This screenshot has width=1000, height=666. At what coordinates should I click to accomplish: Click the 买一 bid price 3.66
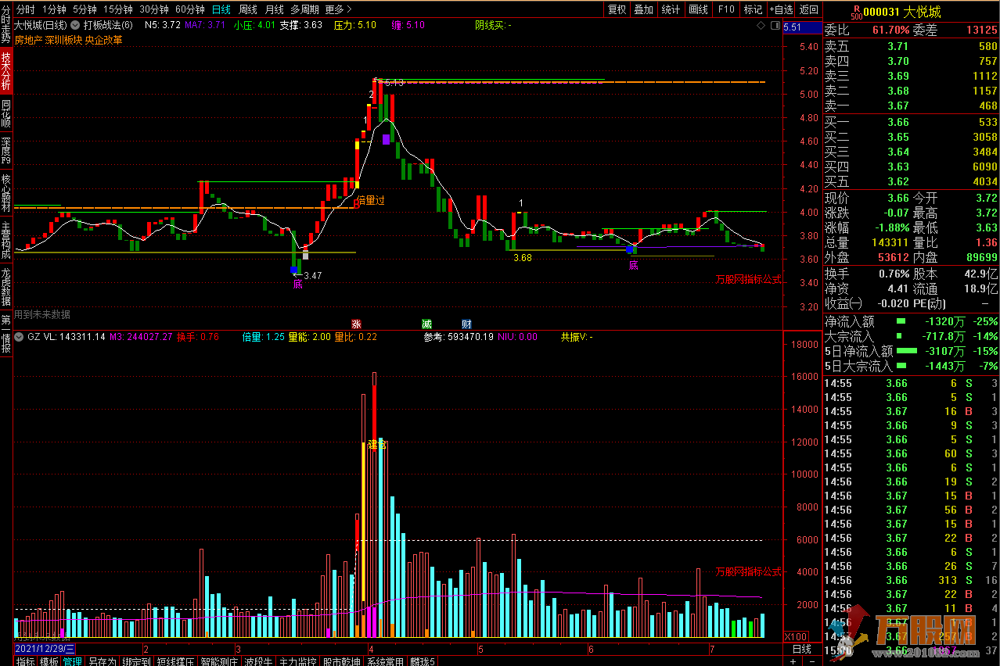click(x=897, y=122)
